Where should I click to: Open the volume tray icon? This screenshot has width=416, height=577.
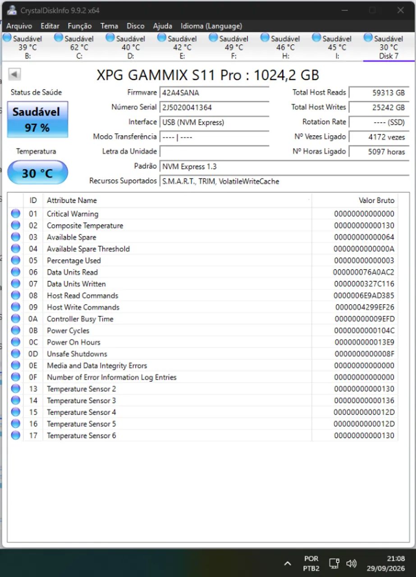click(351, 563)
